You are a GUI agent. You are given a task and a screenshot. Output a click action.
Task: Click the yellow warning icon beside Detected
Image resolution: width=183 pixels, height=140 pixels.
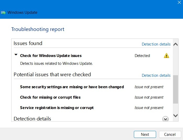167,55
